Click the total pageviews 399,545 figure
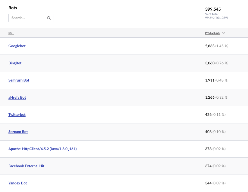Screen dimensions: 248x192 213,9
